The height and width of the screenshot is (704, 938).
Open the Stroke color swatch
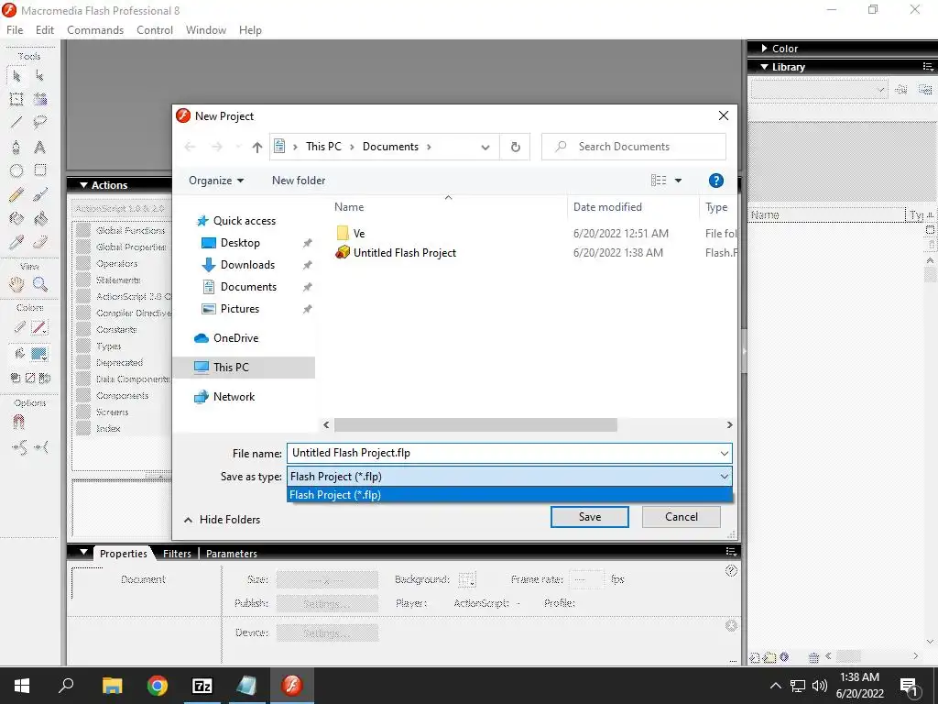(39, 327)
